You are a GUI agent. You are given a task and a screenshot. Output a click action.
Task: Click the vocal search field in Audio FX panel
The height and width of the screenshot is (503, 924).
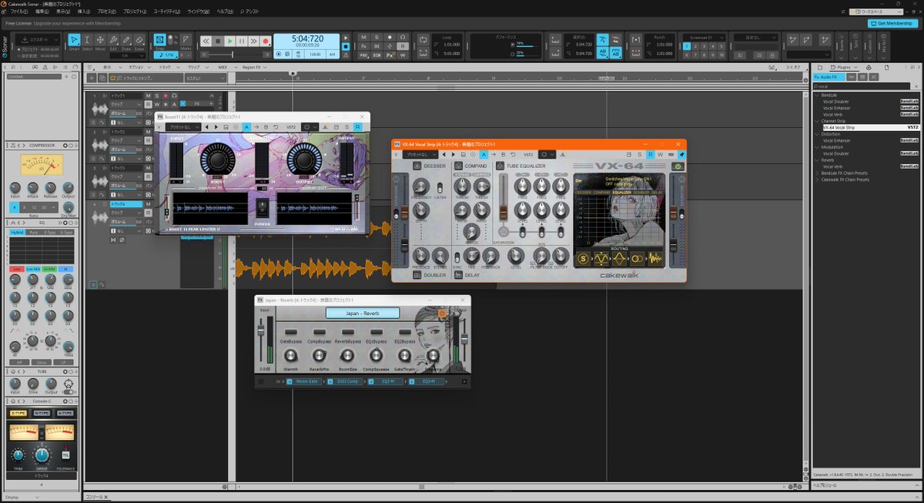[860, 86]
